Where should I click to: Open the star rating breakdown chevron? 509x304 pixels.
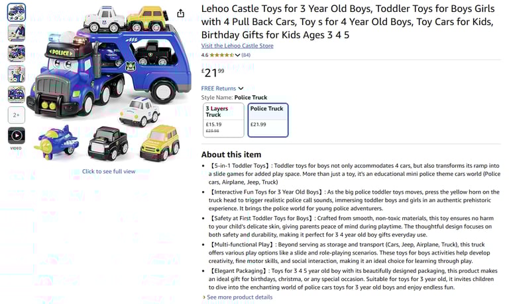238,55
